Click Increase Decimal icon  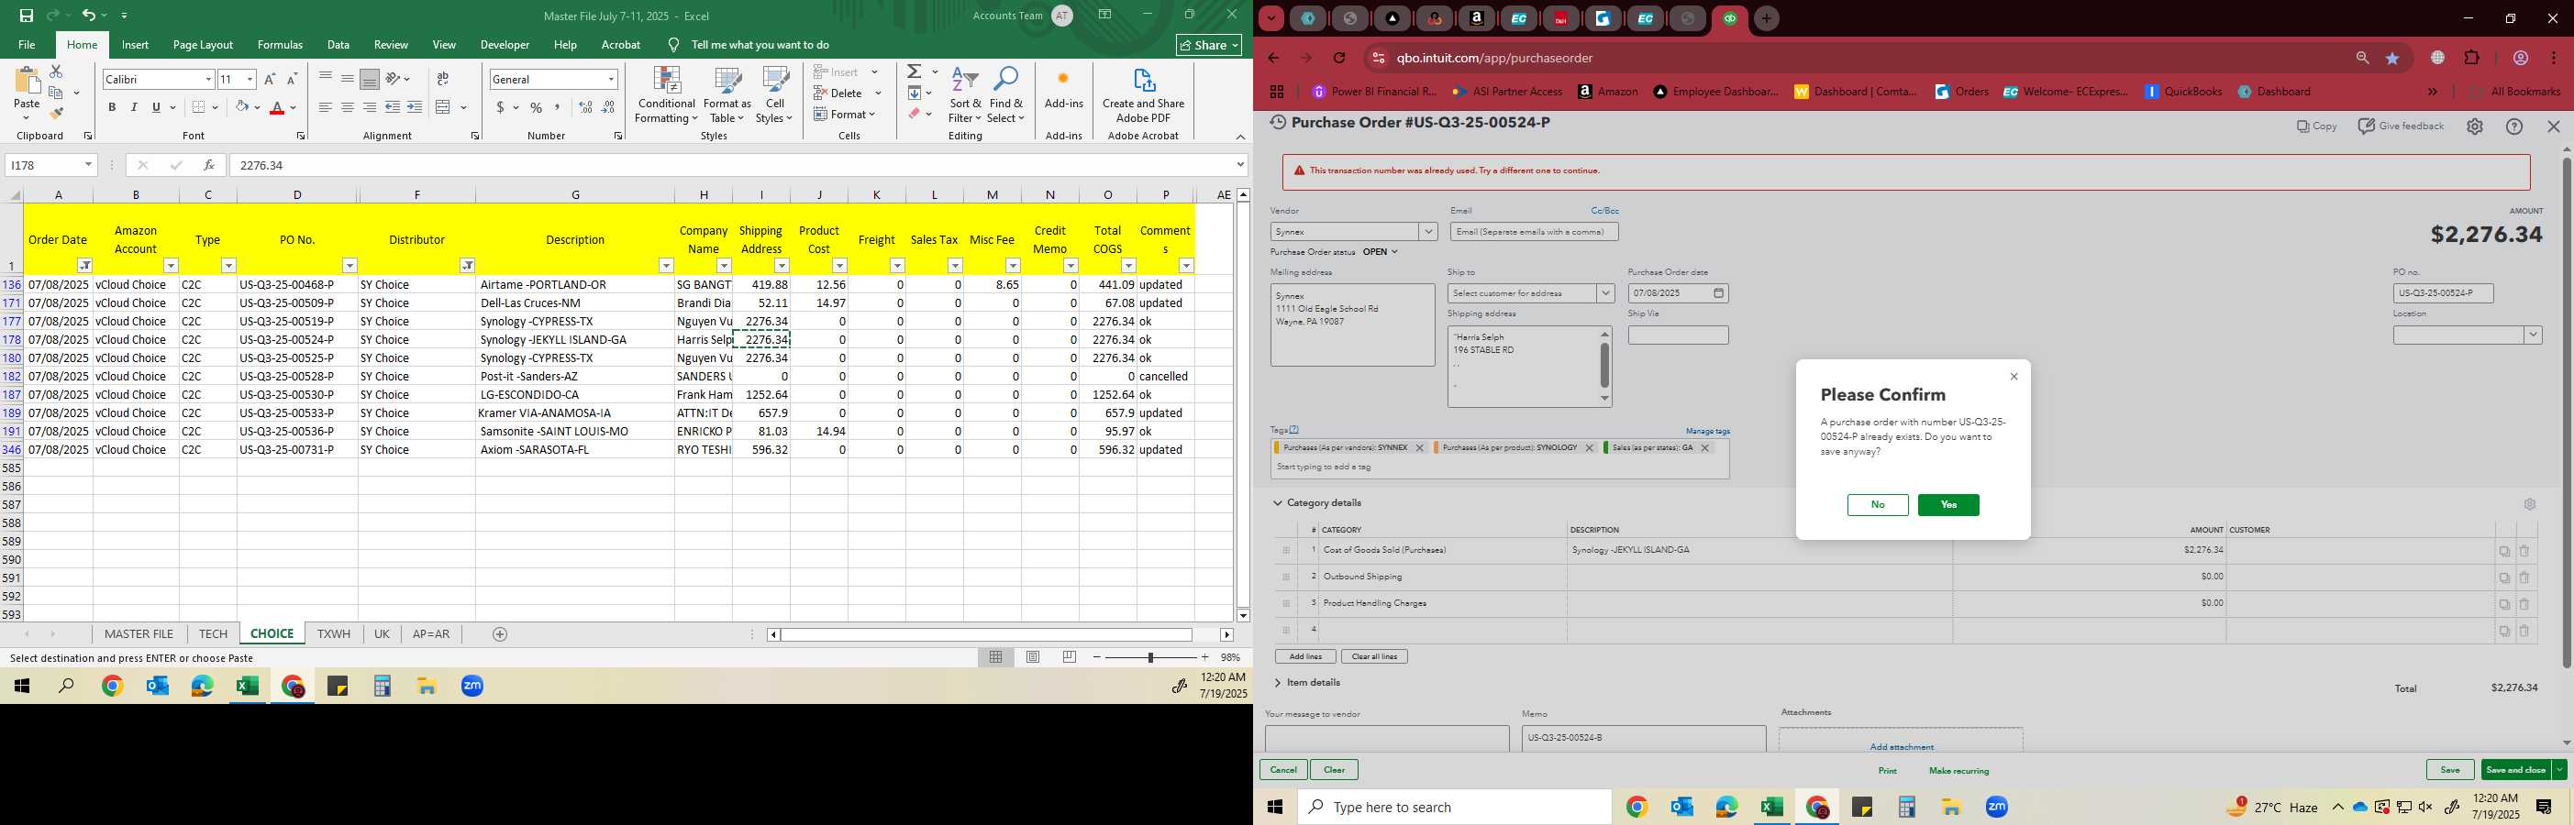pyautogui.click(x=585, y=108)
